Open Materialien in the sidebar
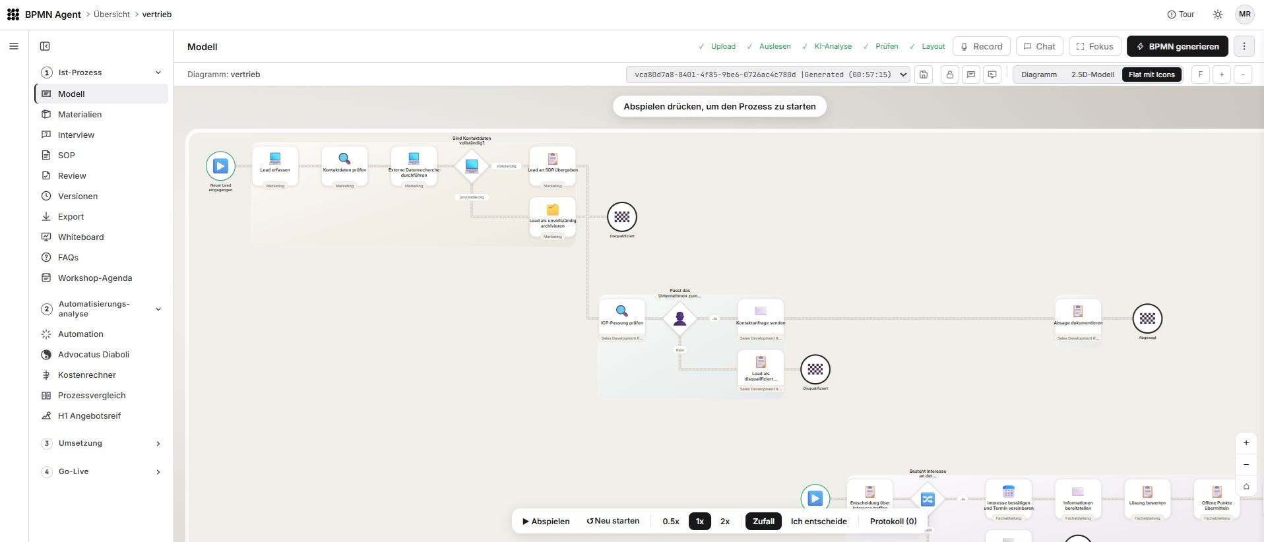This screenshot has height=542, width=1264. point(102,114)
